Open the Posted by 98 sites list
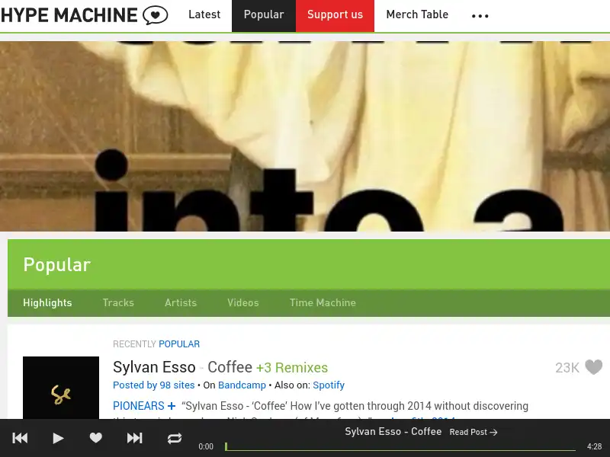The width and height of the screenshot is (610, 457). (153, 385)
